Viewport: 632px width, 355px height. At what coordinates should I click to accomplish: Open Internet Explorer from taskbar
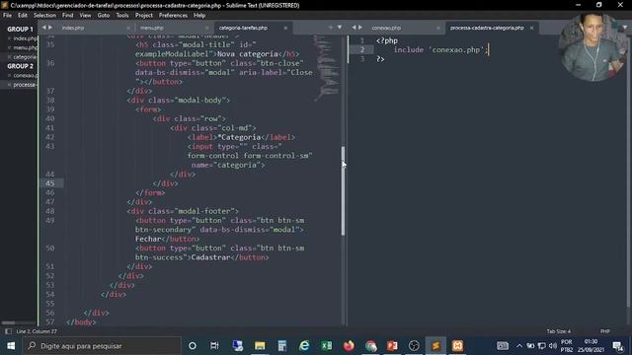(304, 346)
